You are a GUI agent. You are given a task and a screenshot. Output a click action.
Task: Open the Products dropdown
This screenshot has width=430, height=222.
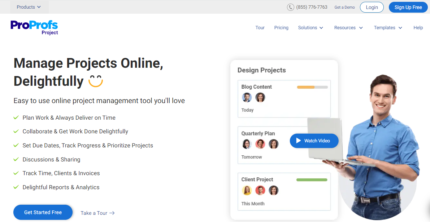(x=29, y=7)
